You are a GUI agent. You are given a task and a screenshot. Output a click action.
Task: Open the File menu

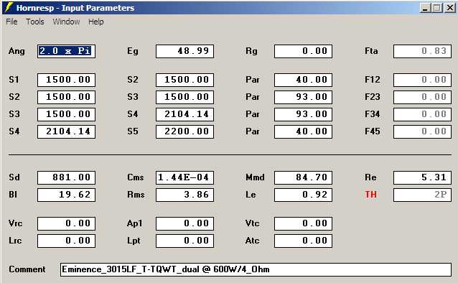[x=11, y=22]
